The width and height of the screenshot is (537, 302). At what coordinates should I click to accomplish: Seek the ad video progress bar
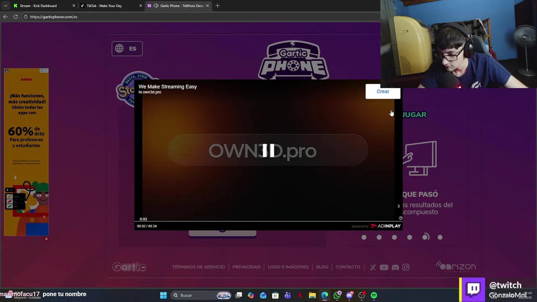coord(268,221)
